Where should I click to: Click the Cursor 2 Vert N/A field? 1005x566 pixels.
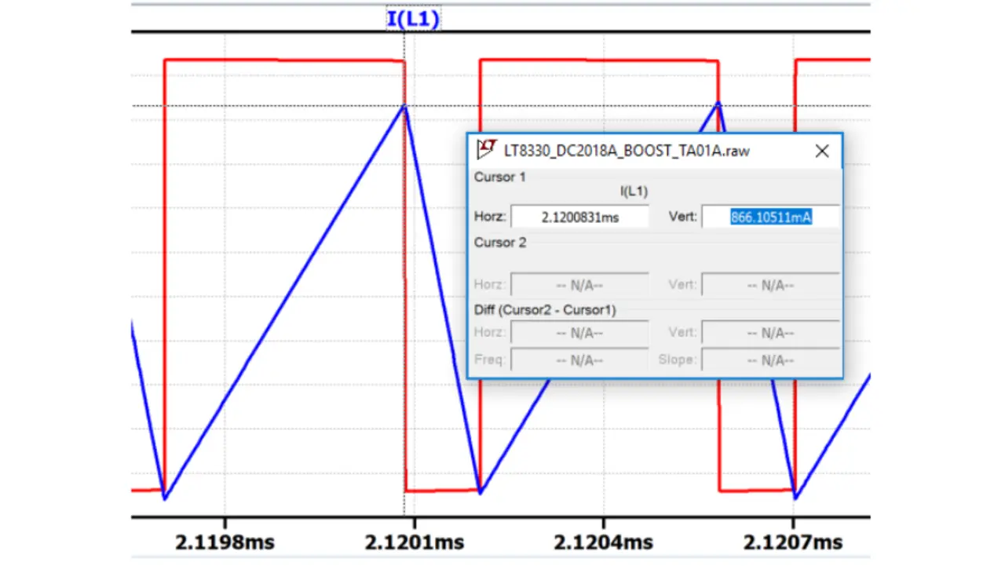click(770, 285)
